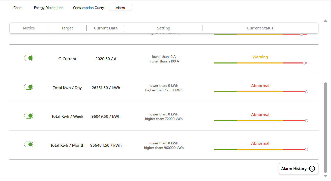Select the C-Current target label
The height and width of the screenshot is (181, 331).
coord(67,59)
